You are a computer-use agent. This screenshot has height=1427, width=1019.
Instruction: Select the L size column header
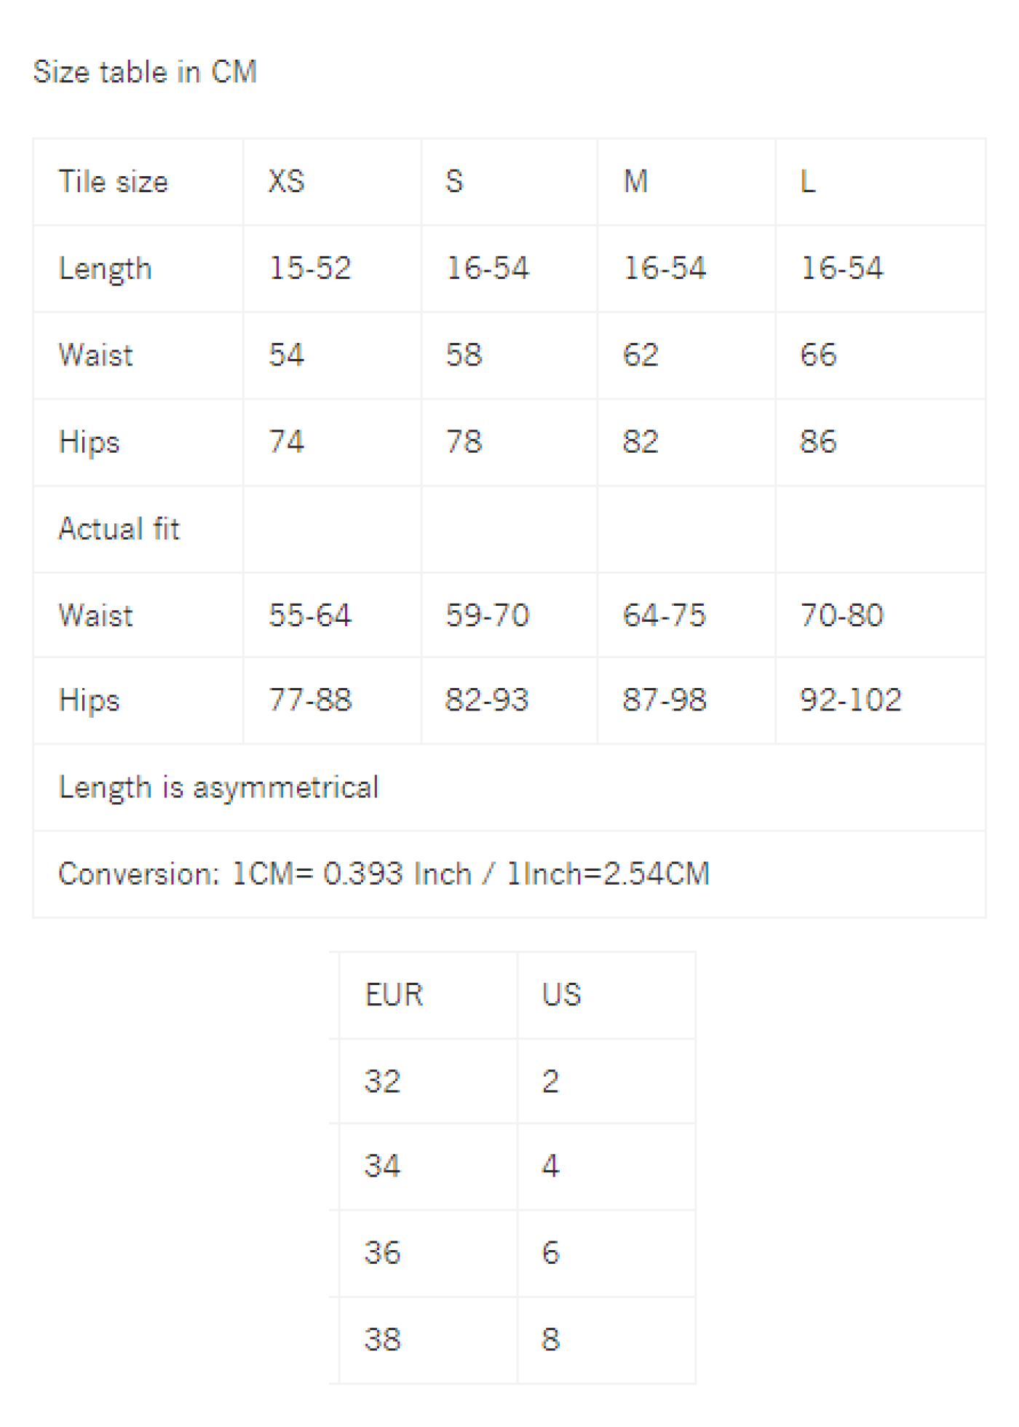pyautogui.click(x=808, y=181)
